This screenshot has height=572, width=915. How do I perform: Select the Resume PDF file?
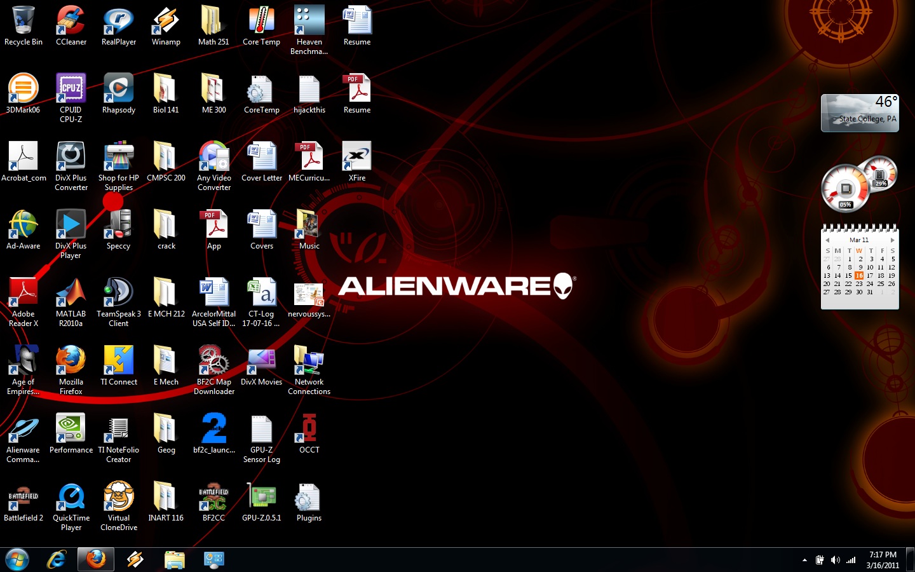point(357,93)
